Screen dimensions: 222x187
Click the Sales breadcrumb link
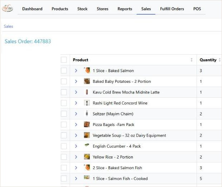coord(8,26)
